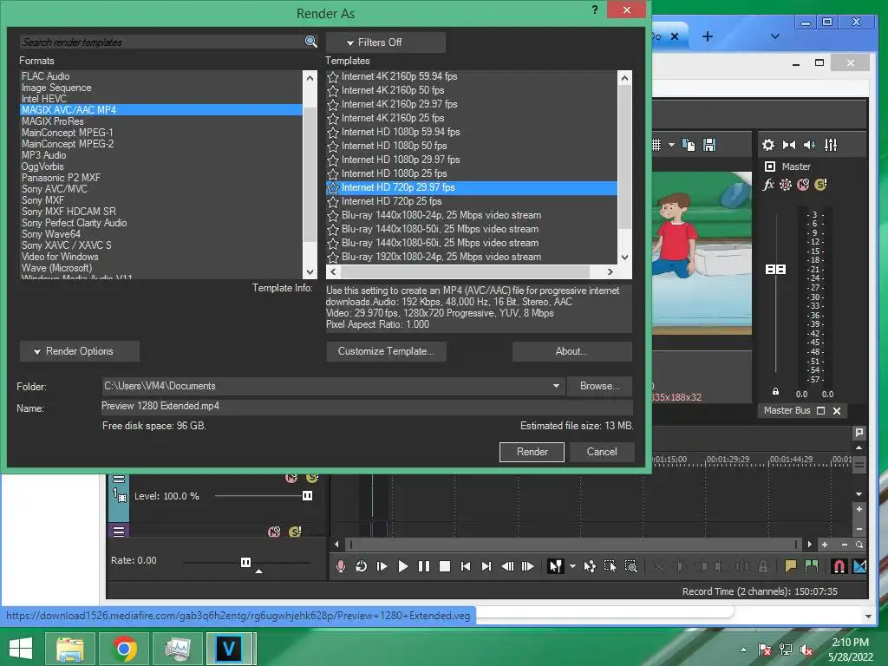Viewport: 888px width, 666px height.
Task: Click the search magnifier in render templates
Action: pyautogui.click(x=310, y=42)
